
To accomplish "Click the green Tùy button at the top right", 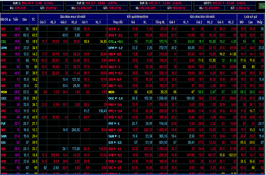I will point(262,6).
